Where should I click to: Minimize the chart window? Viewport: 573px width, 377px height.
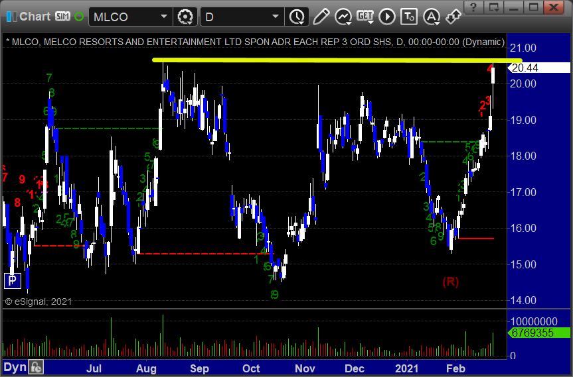(x=513, y=7)
